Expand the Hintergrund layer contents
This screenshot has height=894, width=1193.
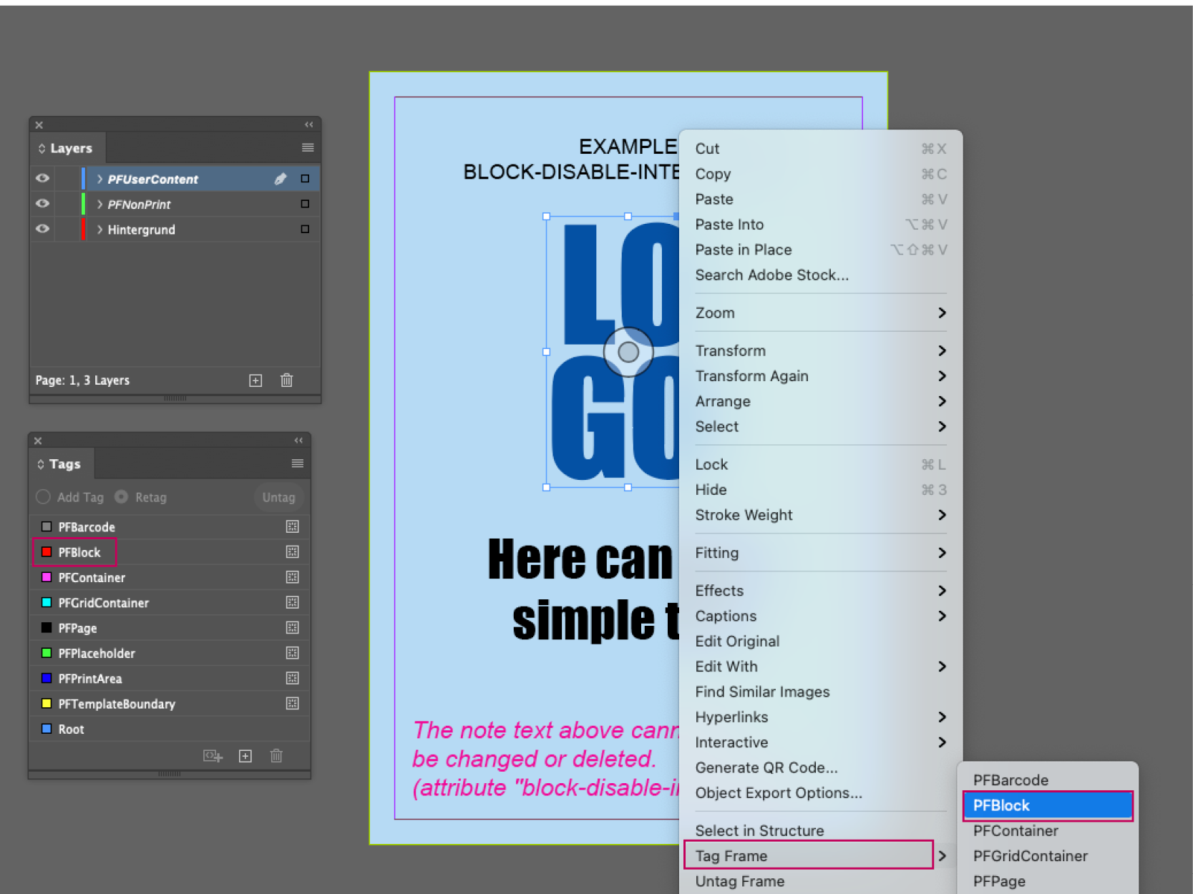pyautogui.click(x=99, y=230)
